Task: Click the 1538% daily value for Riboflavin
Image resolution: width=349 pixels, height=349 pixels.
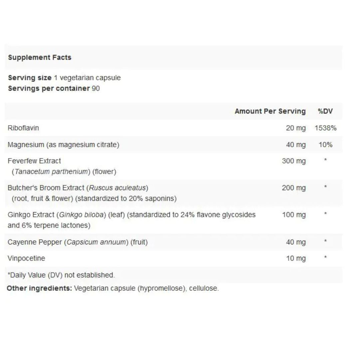Action: [x=325, y=128]
